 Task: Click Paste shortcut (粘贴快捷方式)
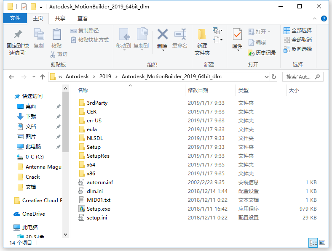[x=90, y=40]
